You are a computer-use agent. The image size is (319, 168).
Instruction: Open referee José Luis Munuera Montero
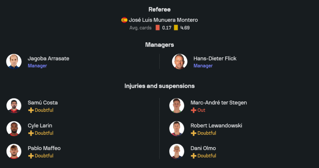(163, 20)
